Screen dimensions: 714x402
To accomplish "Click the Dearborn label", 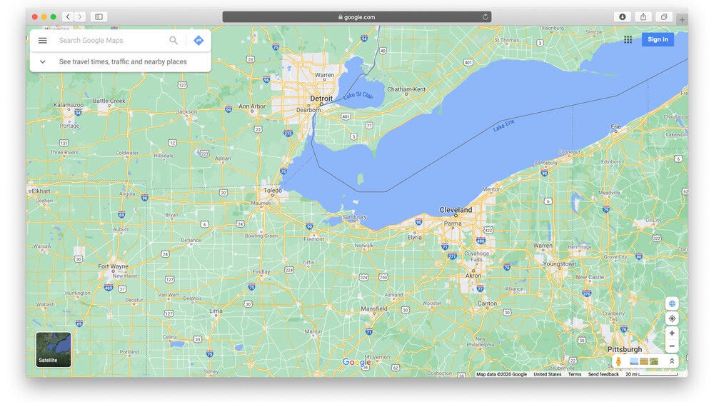I will [x=308, y=110].
